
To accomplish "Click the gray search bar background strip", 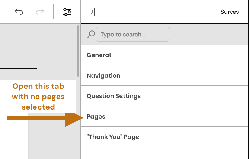I will click(208, 35).
